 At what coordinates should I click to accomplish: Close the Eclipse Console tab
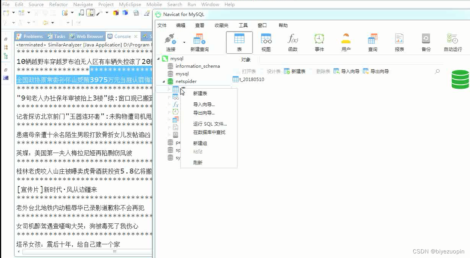click(x=136, y=37)
